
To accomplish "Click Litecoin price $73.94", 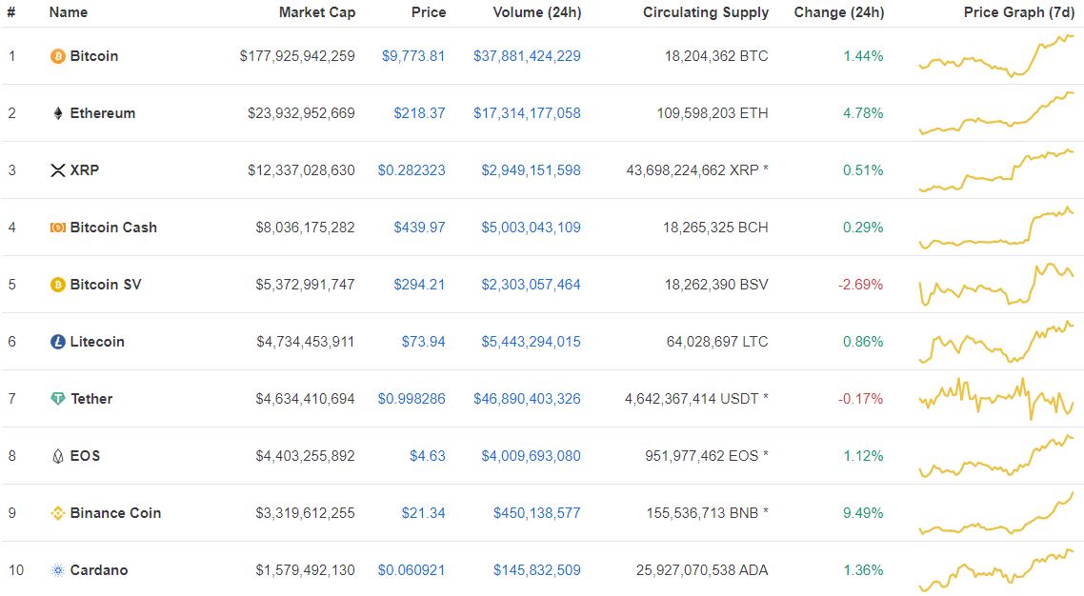I will click(424, 342).
